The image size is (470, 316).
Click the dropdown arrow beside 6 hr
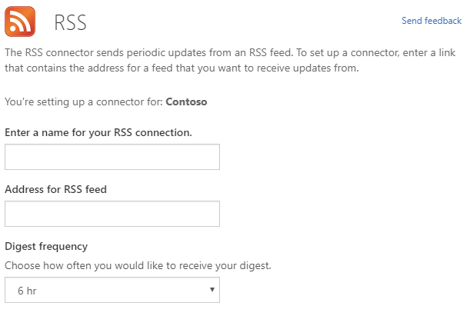click(212, 290)
